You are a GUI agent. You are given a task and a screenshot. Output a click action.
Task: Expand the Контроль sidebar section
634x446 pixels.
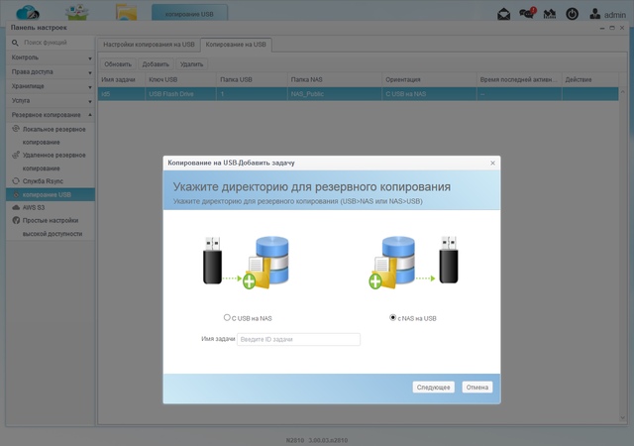51,57
